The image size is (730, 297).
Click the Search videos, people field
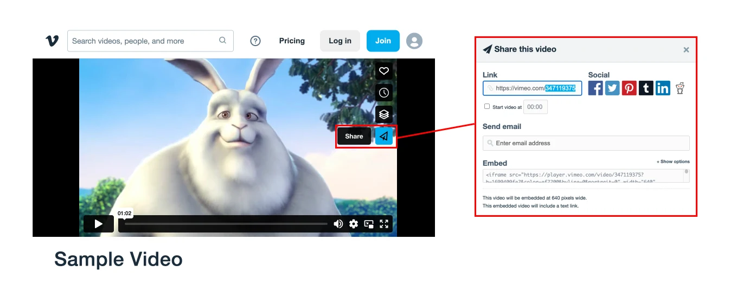[x=150, y=41]
